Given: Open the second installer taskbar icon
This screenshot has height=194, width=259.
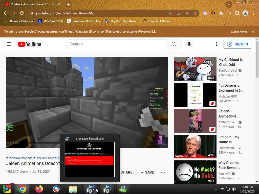Looking at the screenshot, I should coord(107,189).
